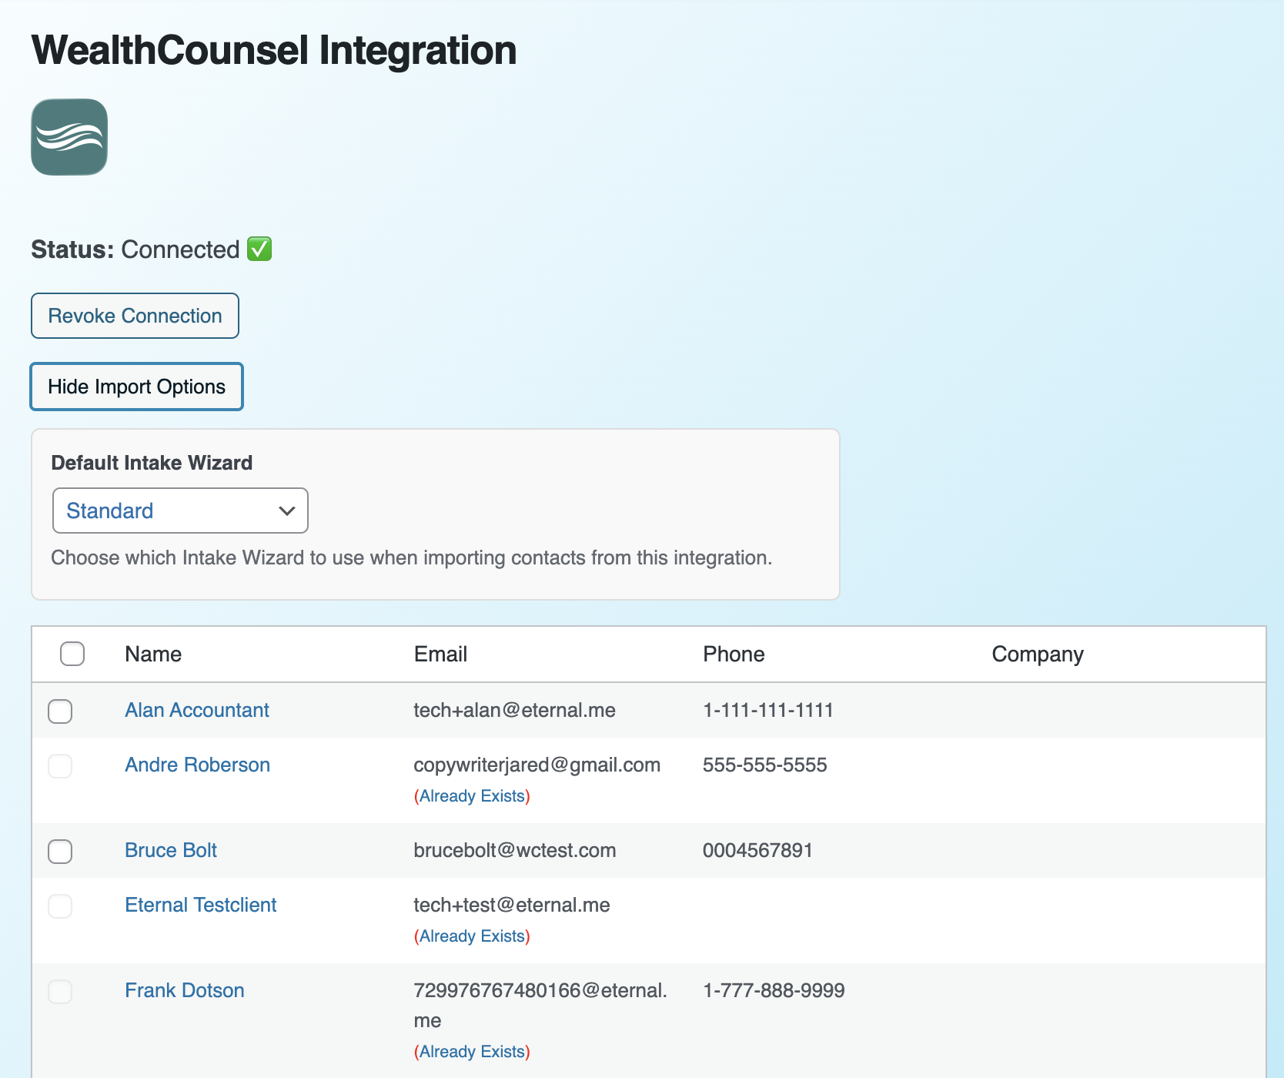Screen dimensions: 1284x1078
Task: Click the disabled checkbox for Eternal Testclient
Action: coord(60,906)
